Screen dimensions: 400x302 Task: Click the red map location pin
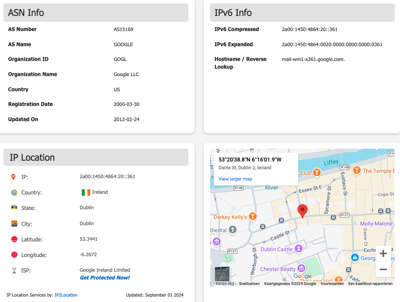coord(303,211)
